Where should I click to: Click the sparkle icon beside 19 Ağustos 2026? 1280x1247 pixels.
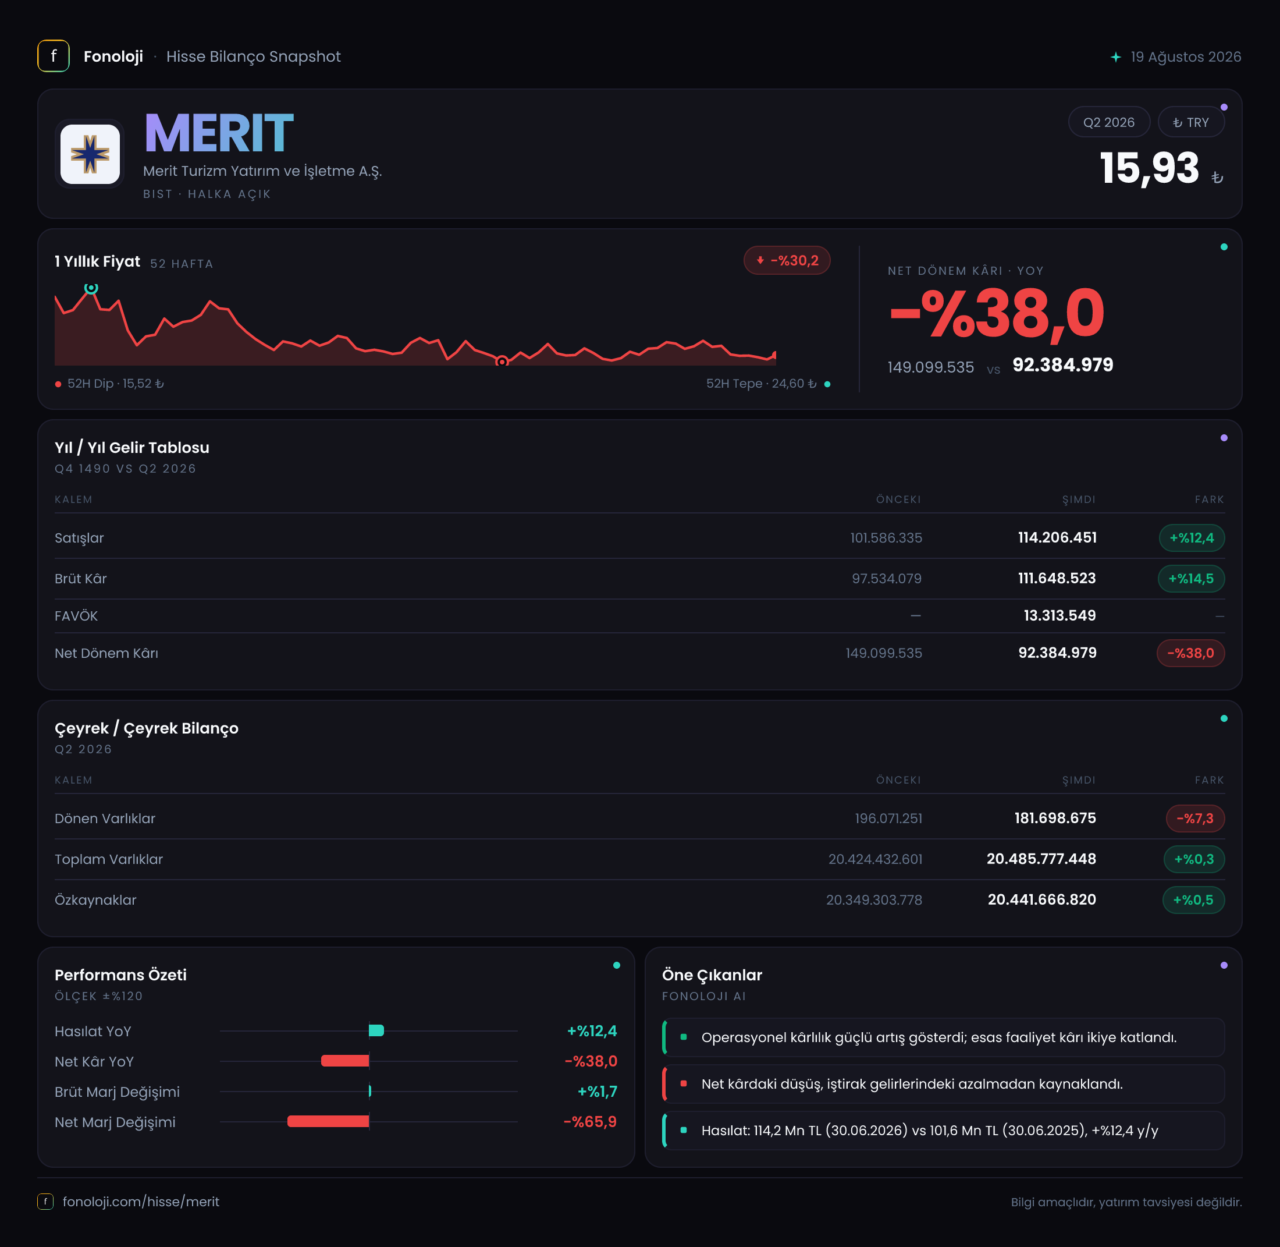[1116, 57]
